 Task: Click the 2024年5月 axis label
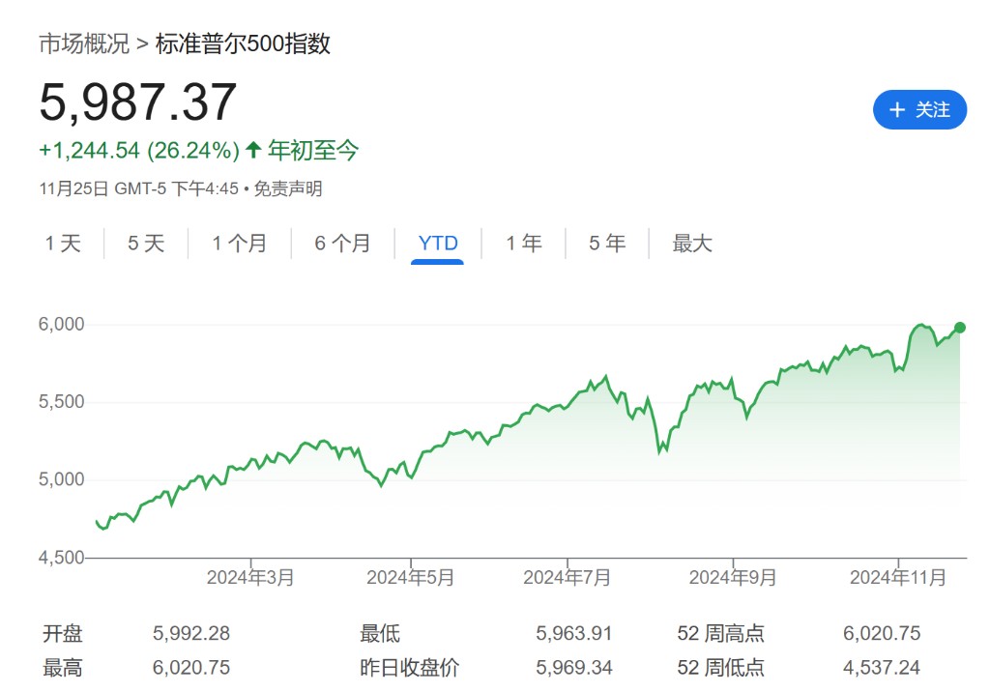click(410, 577)
